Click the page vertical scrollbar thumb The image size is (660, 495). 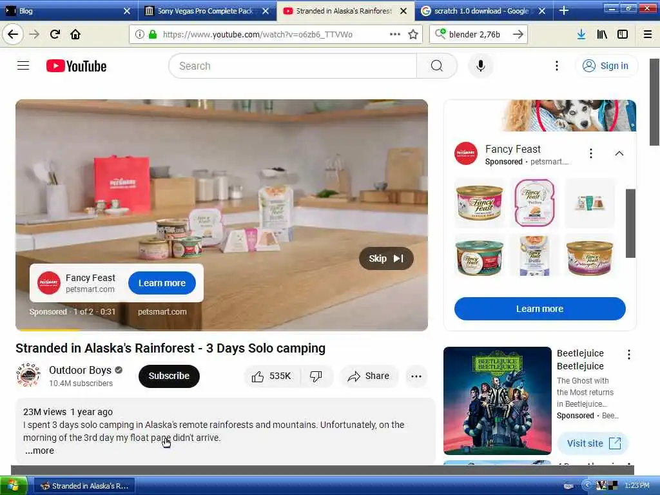click(x=654, y=102)
